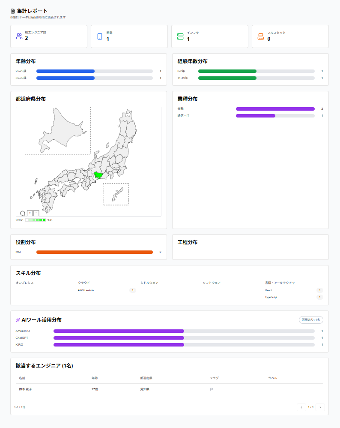Screen dimensions: 340x428
Task: Click the 工程分布 panel heading
Action: tap(188, 242)
